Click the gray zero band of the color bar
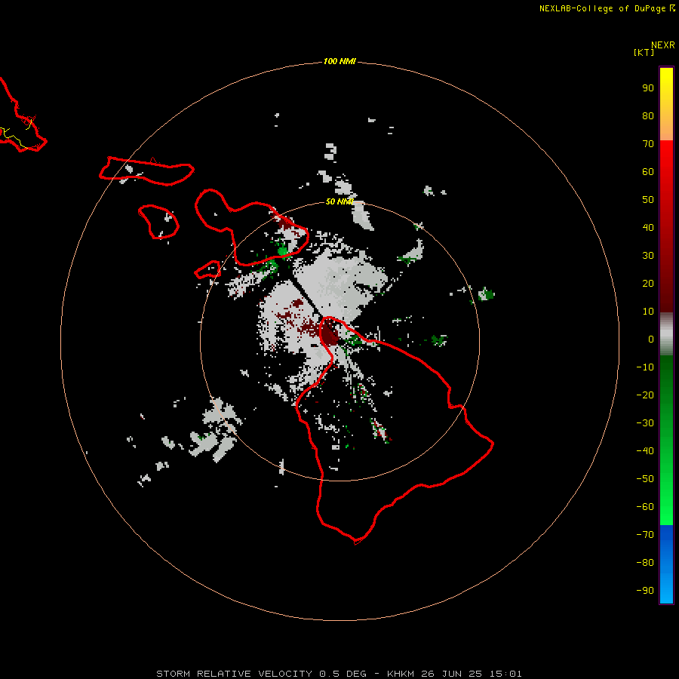This screenshot has height=679, width=679. [666, 334]
